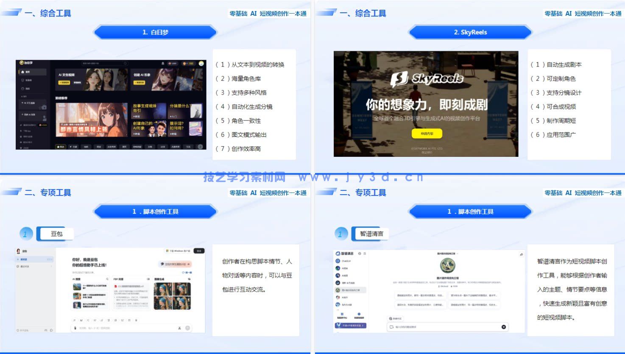Screen dimensions: 625x354
Task: Click 换一换 to refresh 豆包 suggestions
Action: tap(187, 273)
